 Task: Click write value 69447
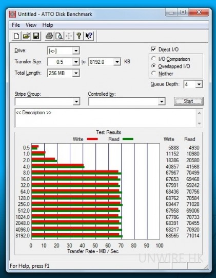click(x=172, y=204)
